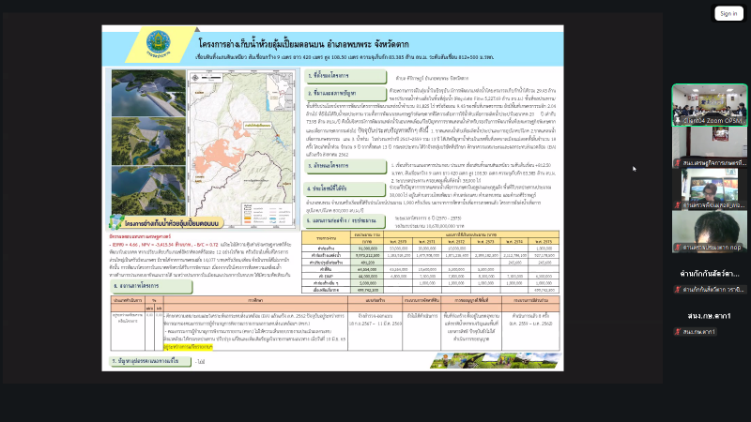Click muted microphone icon beside สนง.กษ.ตาก1 label
This screenshot has width=751, height=422.
(678, 331)
